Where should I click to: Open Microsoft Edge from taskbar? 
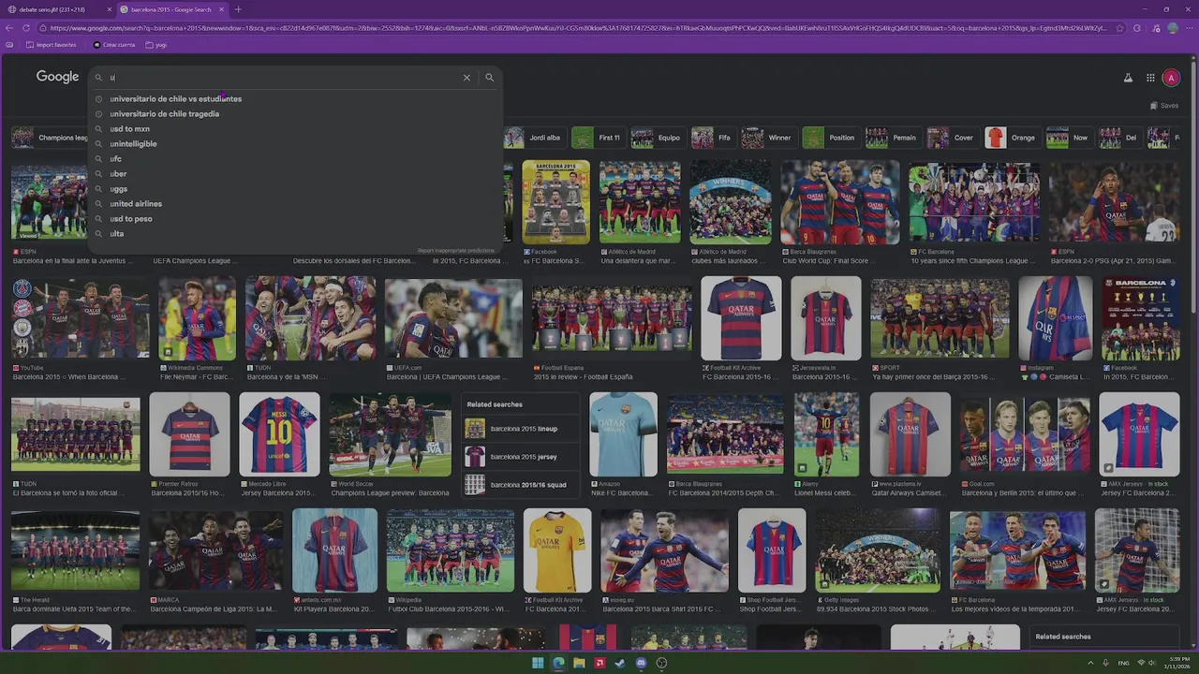coord(558,663)
